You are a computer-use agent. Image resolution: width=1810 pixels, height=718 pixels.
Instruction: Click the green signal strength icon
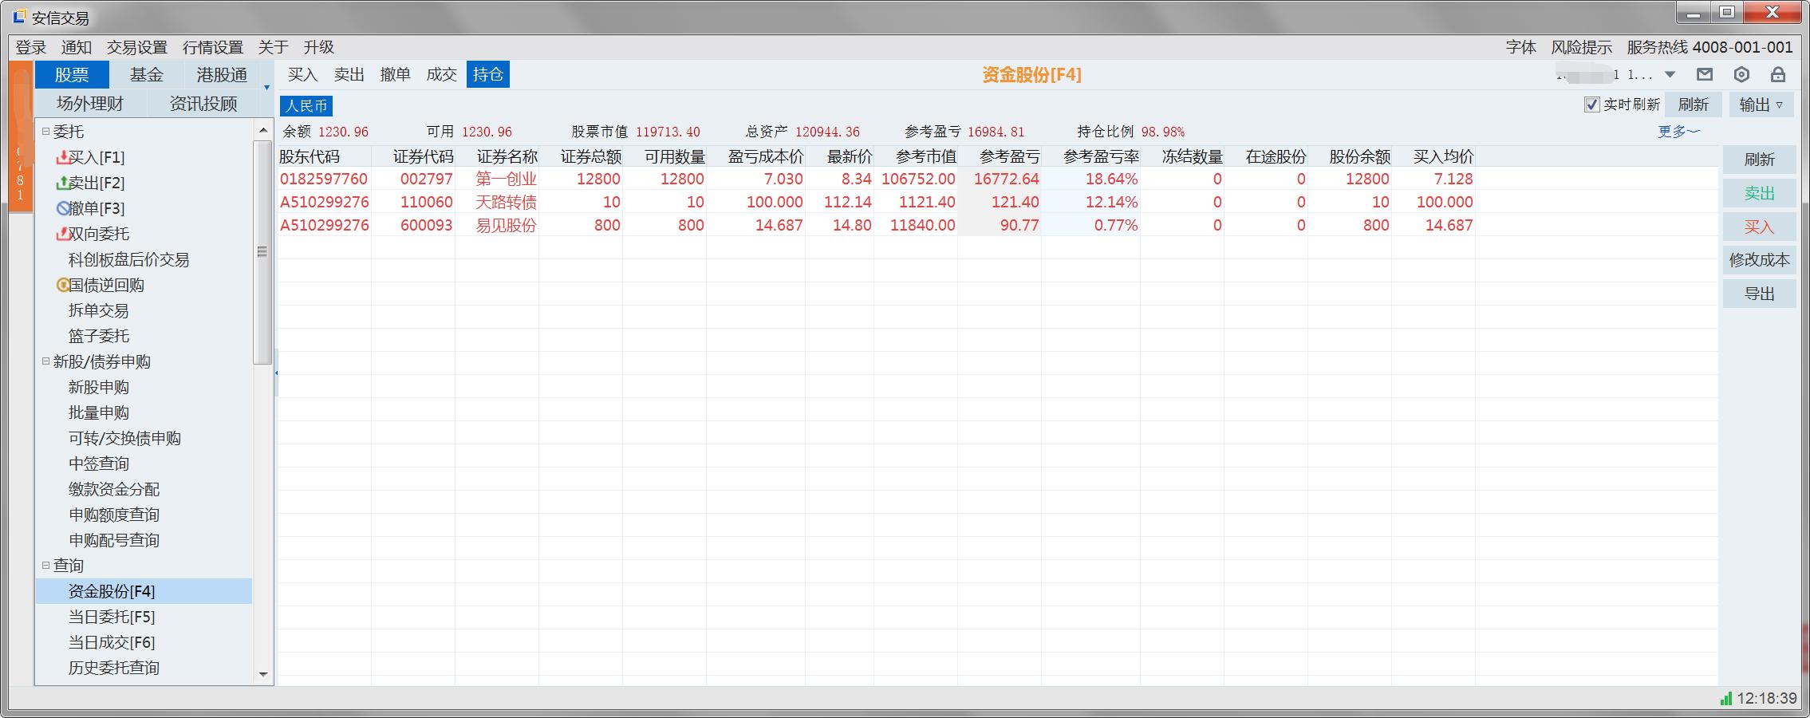(x=1725, y=698)
